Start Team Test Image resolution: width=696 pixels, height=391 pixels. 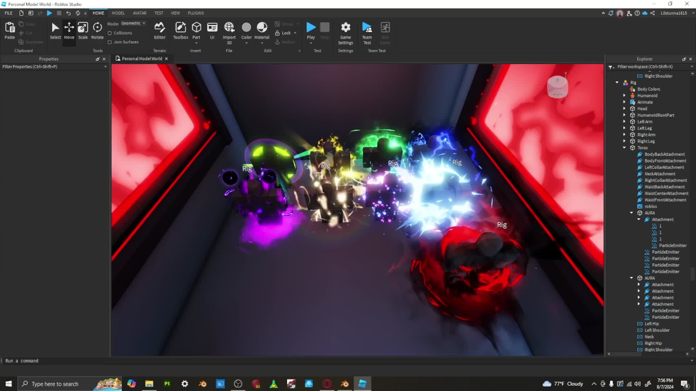tap(367, 33)
